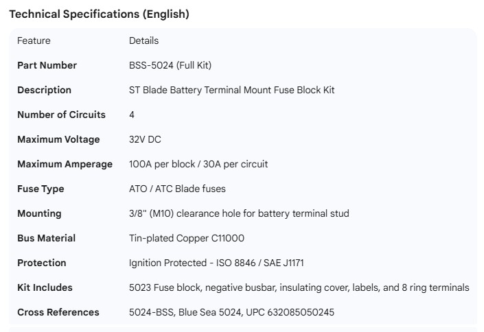Select the ATO / ATC Blade fuses text
The width and height of the screenshot is (484, 332).
(x=177, y=189)
